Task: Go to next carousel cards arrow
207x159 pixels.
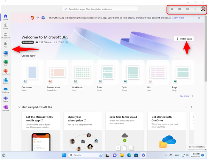Action: tap(191, 107)
